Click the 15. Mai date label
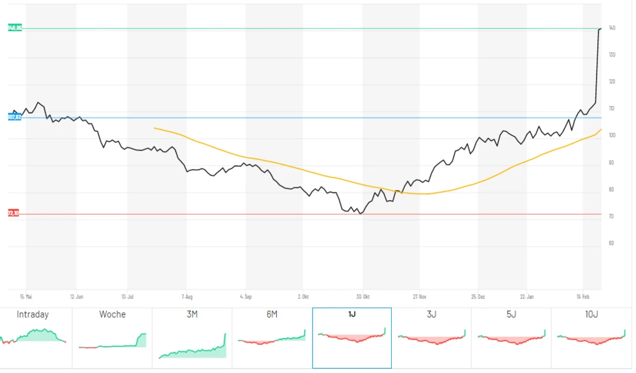Screen dimensions: 636x373 click(25, 295)
